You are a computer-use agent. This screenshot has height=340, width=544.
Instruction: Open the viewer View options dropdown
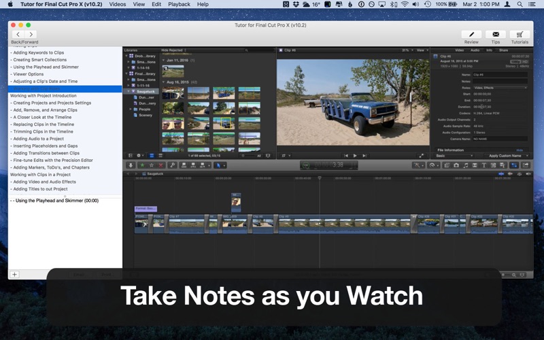422,50
